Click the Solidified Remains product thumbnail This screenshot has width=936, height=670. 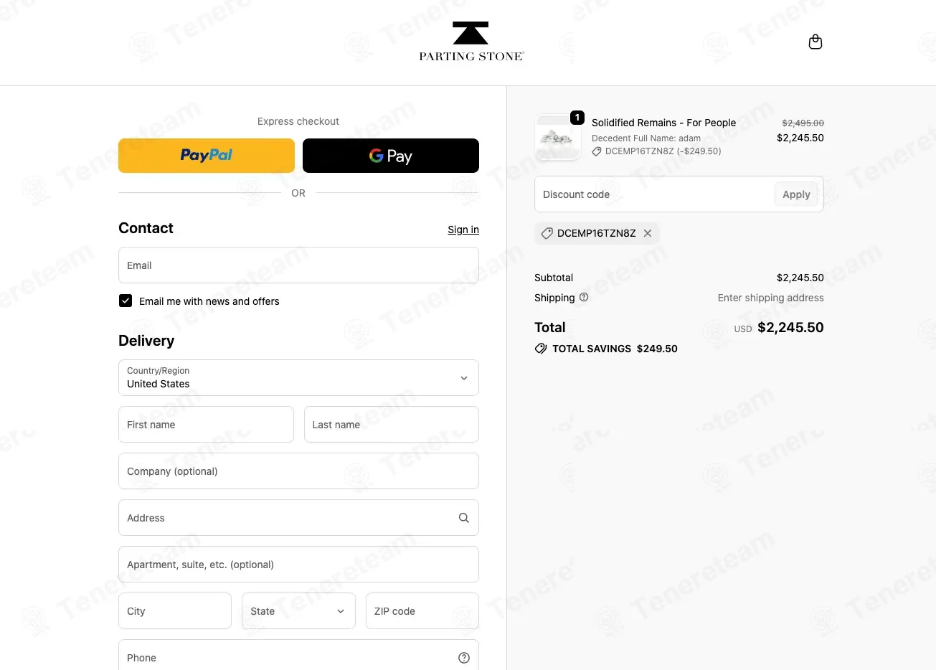(x=558, y=137)
